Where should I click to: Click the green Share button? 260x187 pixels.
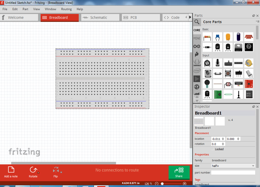click(x=179, y=173)
